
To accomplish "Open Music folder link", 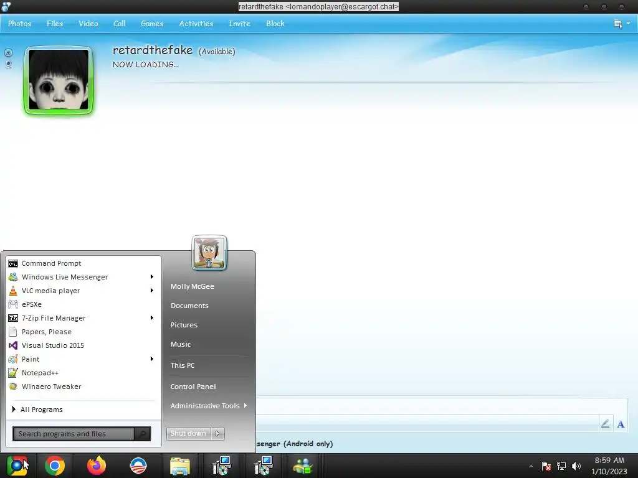I will pos(181,344).
